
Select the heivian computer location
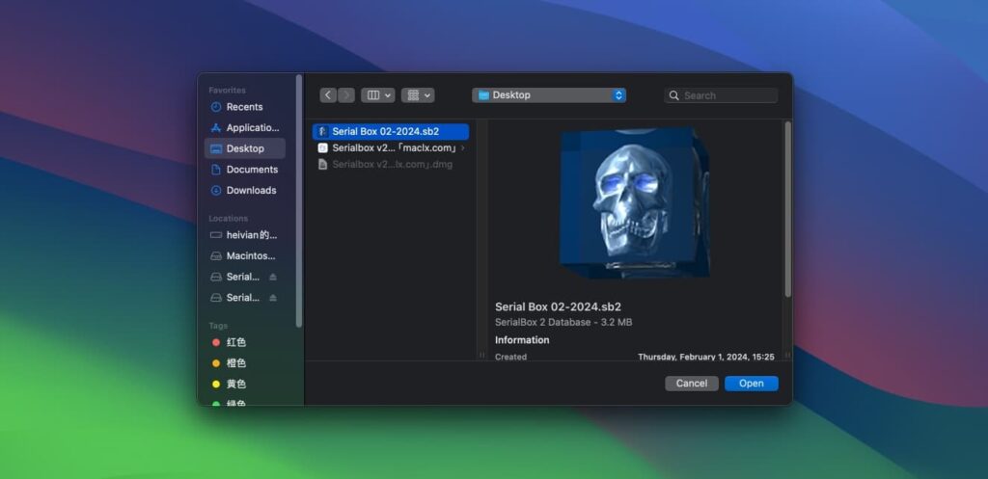244,235
